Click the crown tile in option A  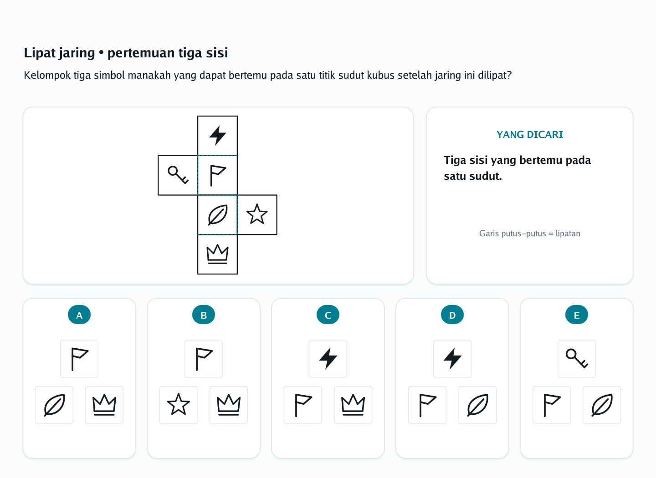(x=104, y=405)
